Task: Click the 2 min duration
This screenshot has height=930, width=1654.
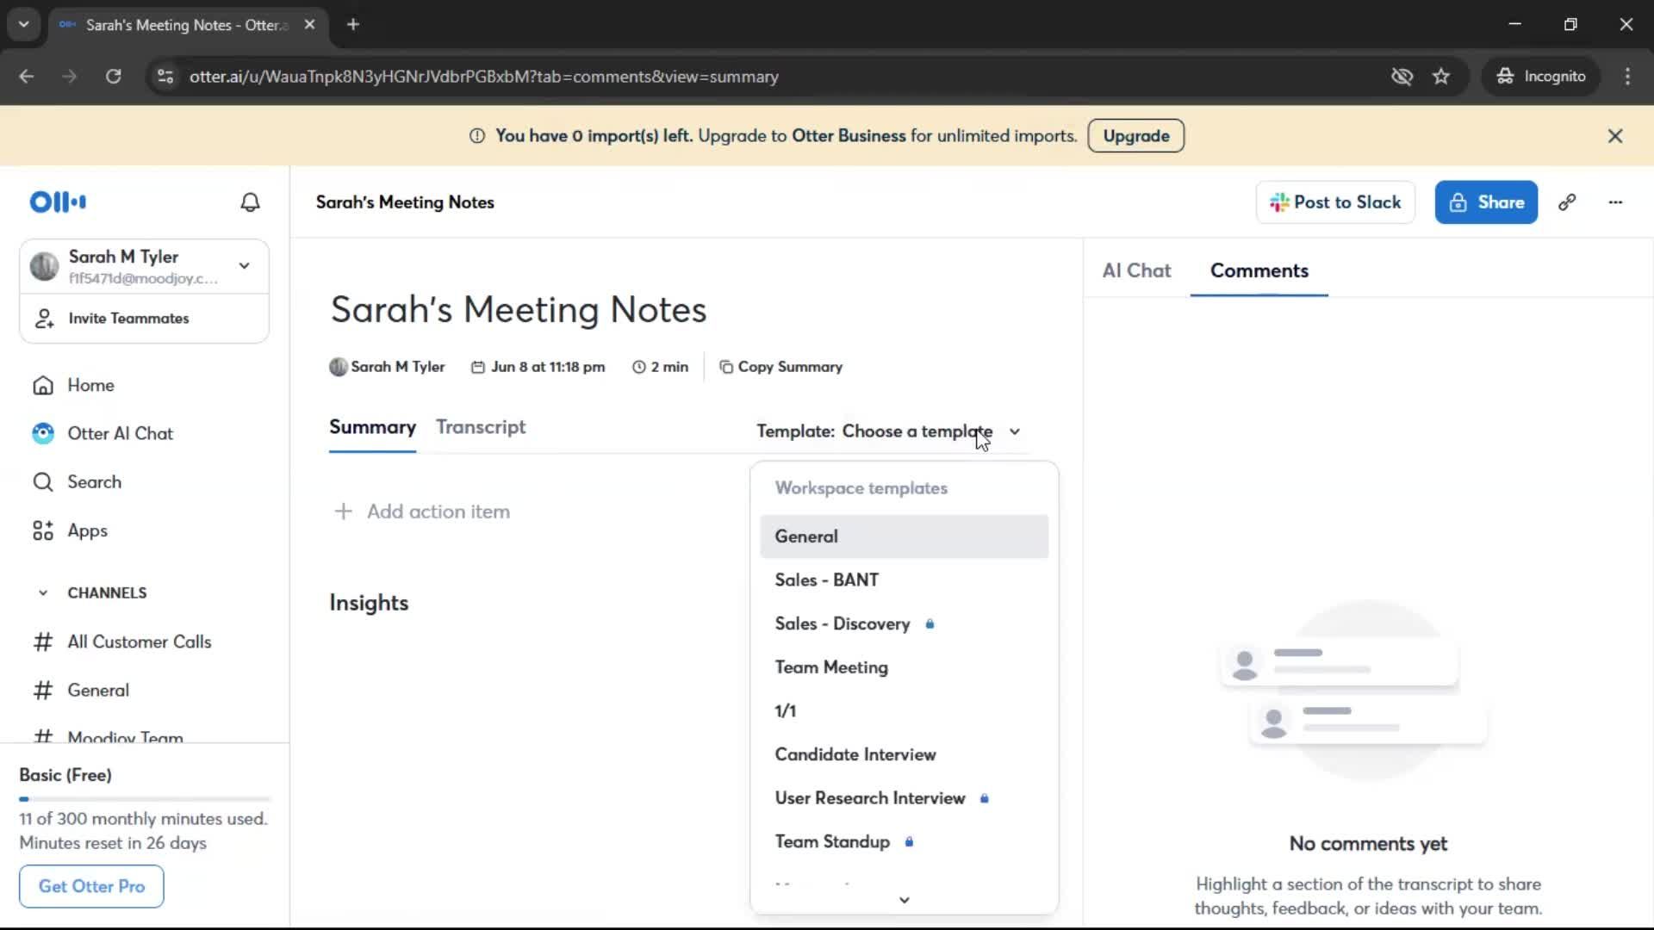Action: point(660,367)
